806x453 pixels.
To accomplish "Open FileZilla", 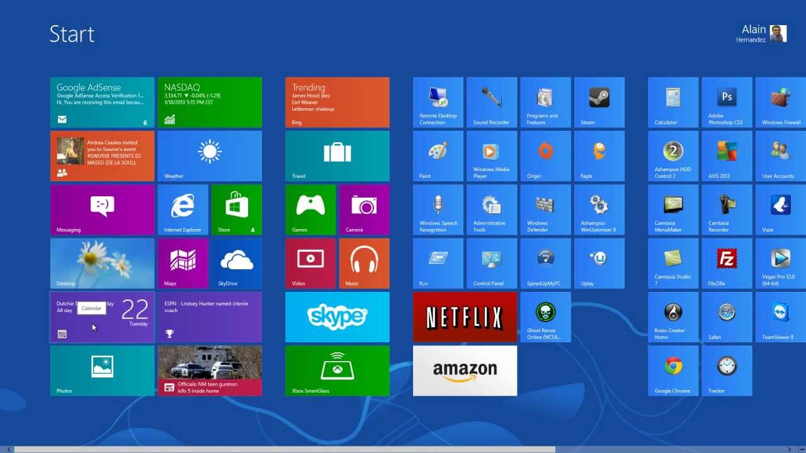I will 727,264.
